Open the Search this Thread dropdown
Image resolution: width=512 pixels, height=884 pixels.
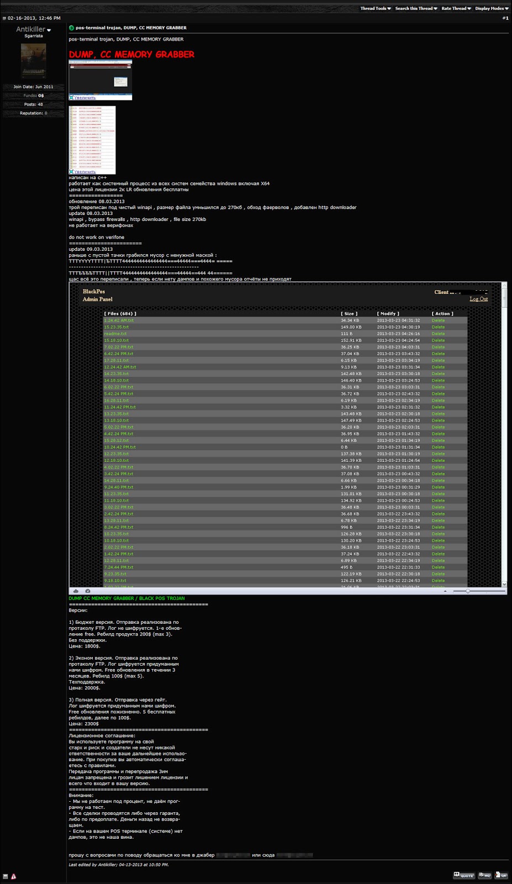point(416,8)
